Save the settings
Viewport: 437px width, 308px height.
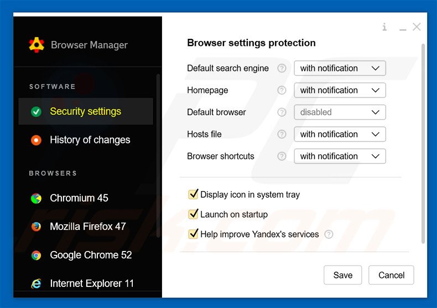(x=343, y=275)
